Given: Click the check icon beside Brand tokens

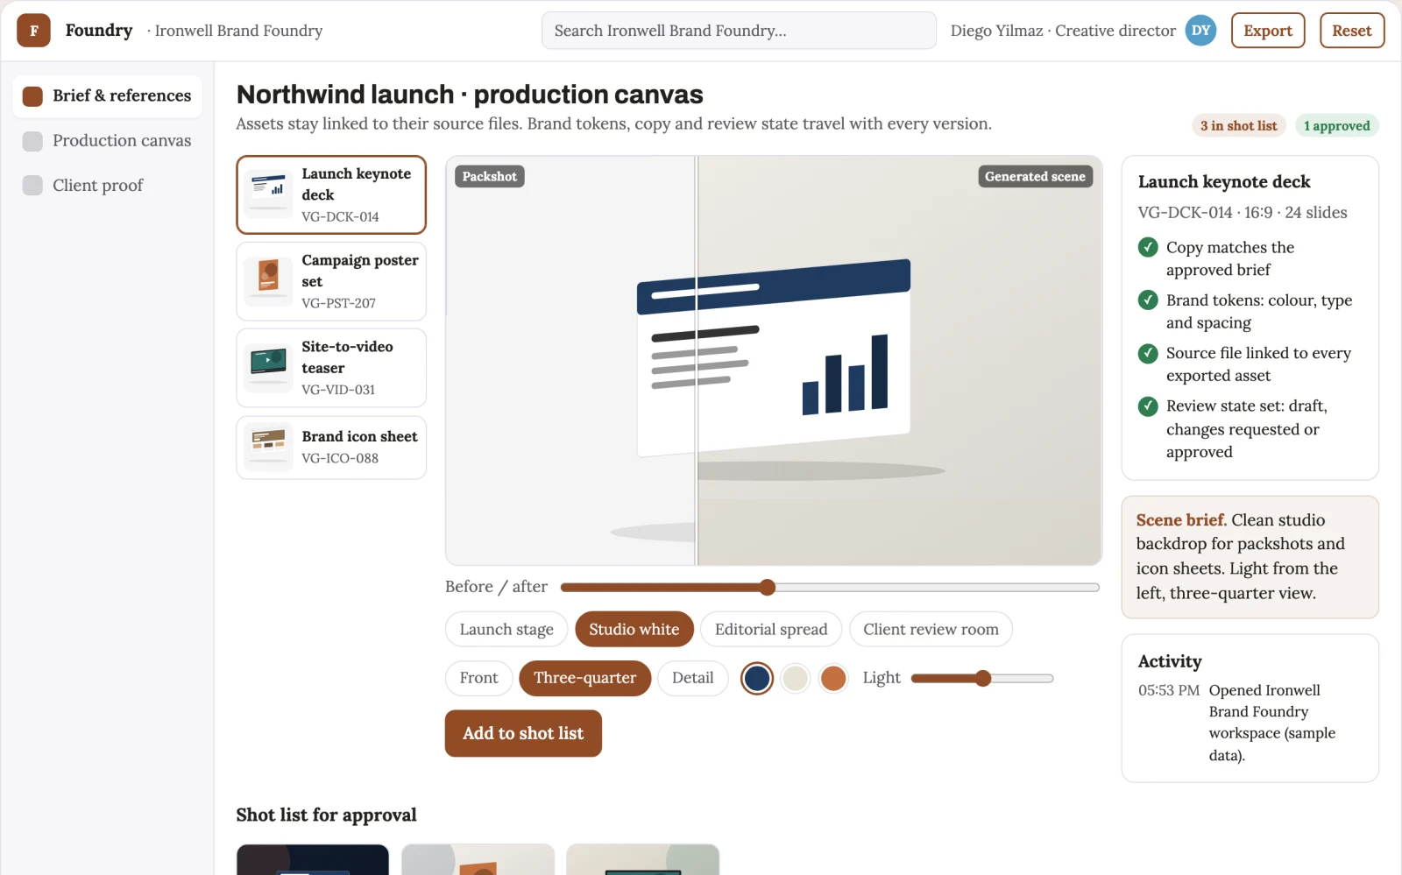Looking at the screenshot, I should click(x=1148, y=300).
